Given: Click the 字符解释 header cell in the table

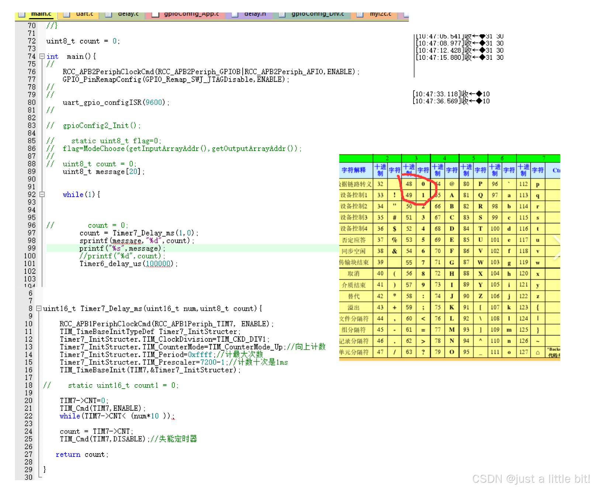Looking at the screenshot, I should coord(354,170).
